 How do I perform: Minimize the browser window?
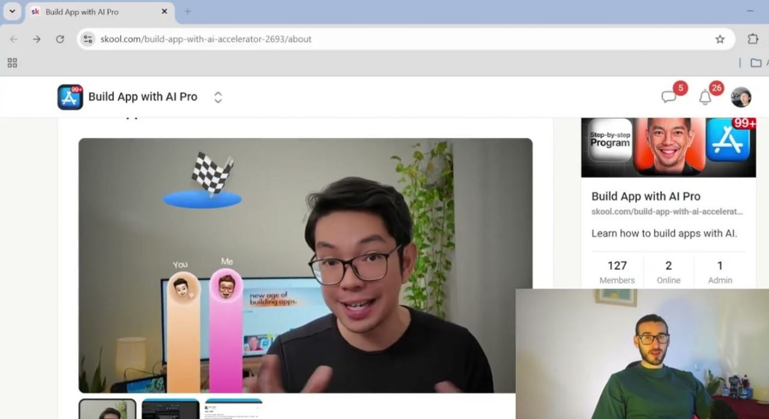pyautogui.click(x=750, y=12)
